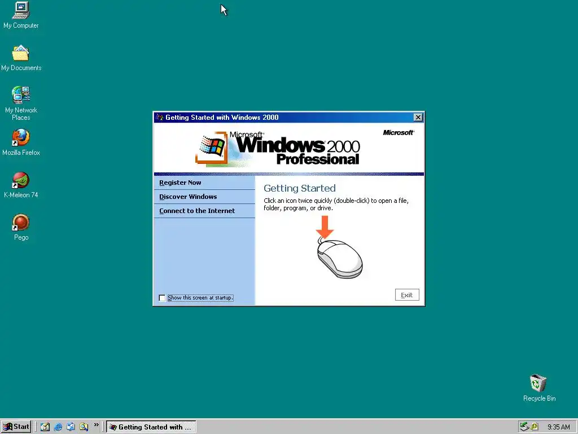
Task: Click the Show Desktop quick launch icon
Action: click(45, 427)
